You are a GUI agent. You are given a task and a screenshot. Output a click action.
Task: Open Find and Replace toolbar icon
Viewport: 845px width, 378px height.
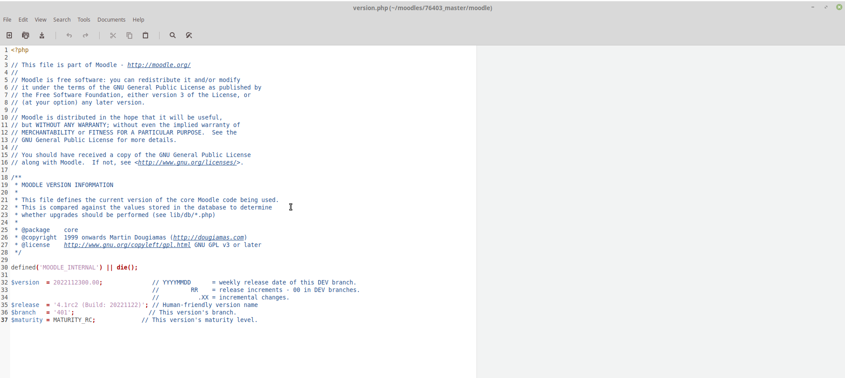[189, 35]
